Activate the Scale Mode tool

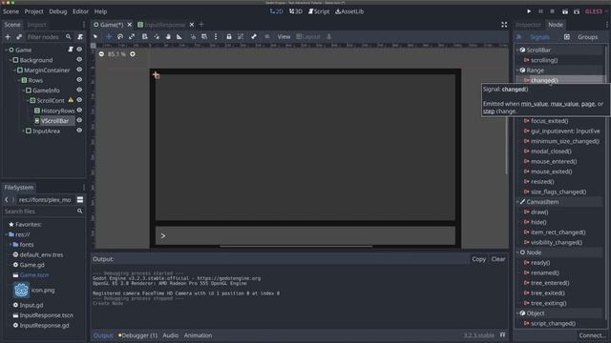pyautogui.click(x=132, y=36)
